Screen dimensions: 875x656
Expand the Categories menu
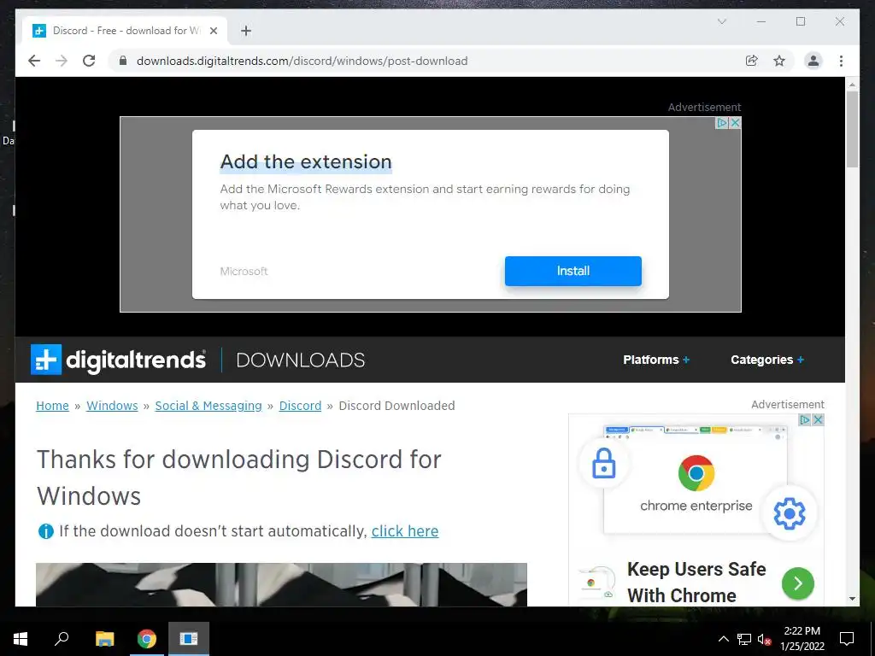coord(767,360)
